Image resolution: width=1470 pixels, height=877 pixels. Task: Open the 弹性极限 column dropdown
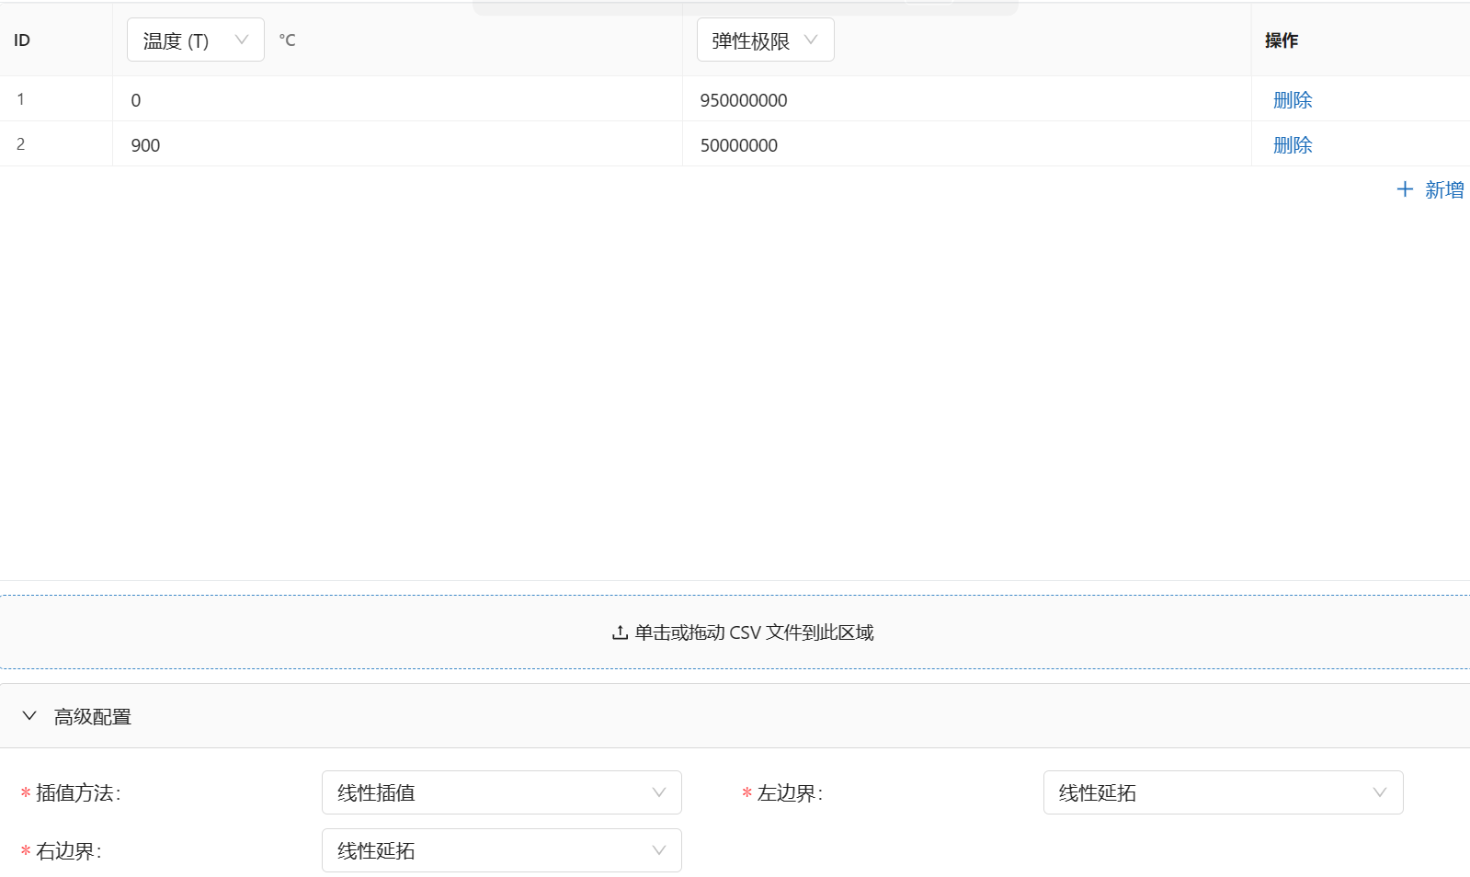765,40
